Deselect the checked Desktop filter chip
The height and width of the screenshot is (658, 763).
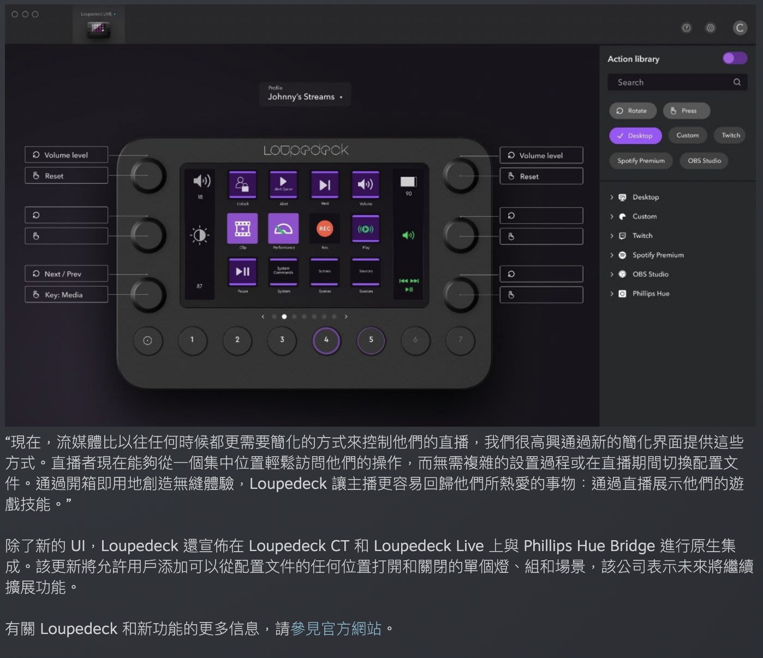click(x=635, y=136)
